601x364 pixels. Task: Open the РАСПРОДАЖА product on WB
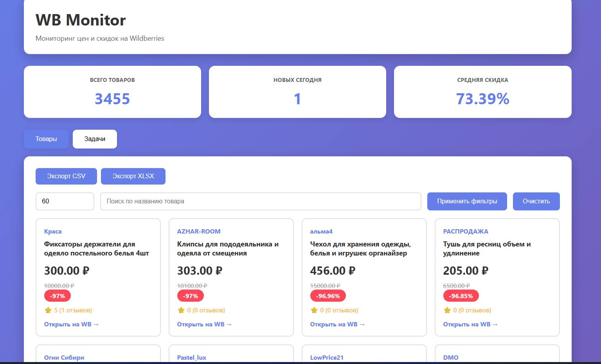tap(470, 324)
